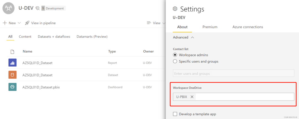Viewport: 299px width, 119px height.
Task: Click the orange Dataset cylinder icon
Action: [x=12, y=75]
